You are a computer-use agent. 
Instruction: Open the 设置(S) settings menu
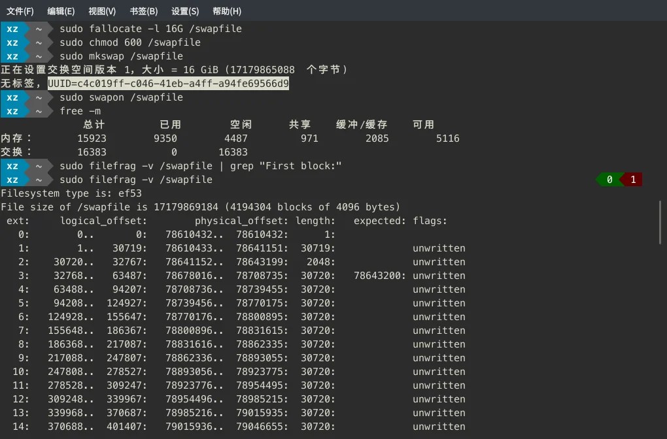point(185,10)
